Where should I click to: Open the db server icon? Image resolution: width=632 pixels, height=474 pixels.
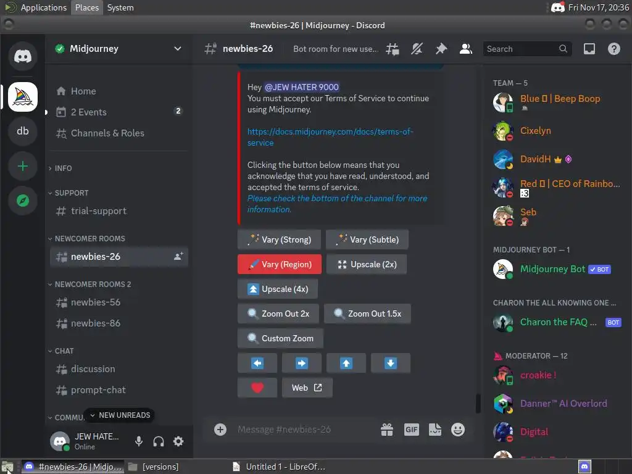pyautogui.click(x=23, y=131)
